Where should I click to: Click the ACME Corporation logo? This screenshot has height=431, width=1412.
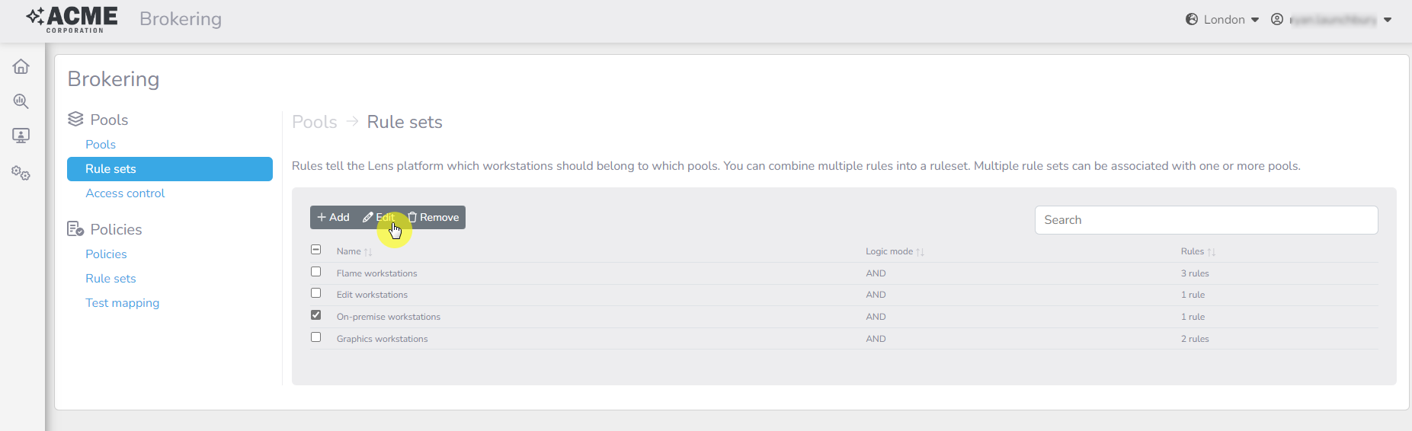pos(72,19)
